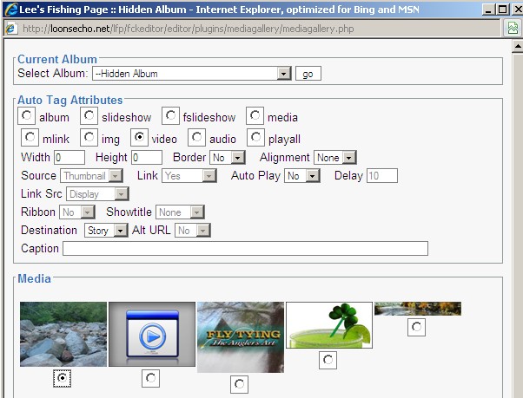Click the Width input field

point(70,158)
